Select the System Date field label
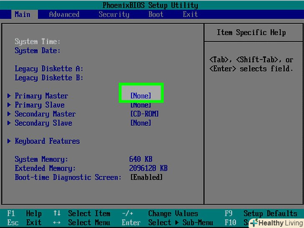 (38, 51)
